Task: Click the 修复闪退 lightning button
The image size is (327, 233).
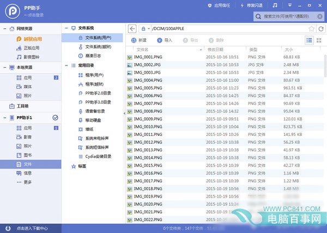Action: click(x=251, y=5)
